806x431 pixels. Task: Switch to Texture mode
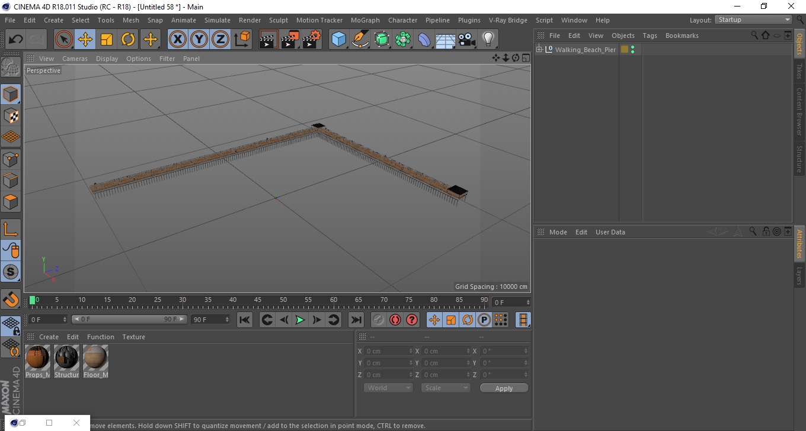point(11,115)
